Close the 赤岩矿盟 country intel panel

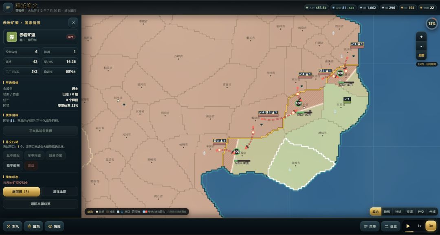coord(73,23)
